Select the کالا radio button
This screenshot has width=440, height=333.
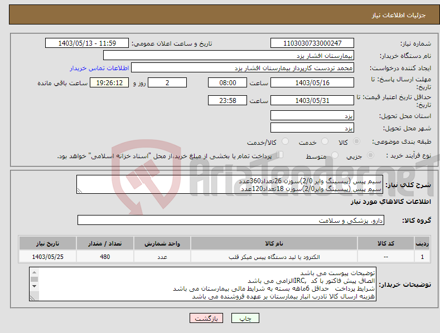tap(356, 141)
